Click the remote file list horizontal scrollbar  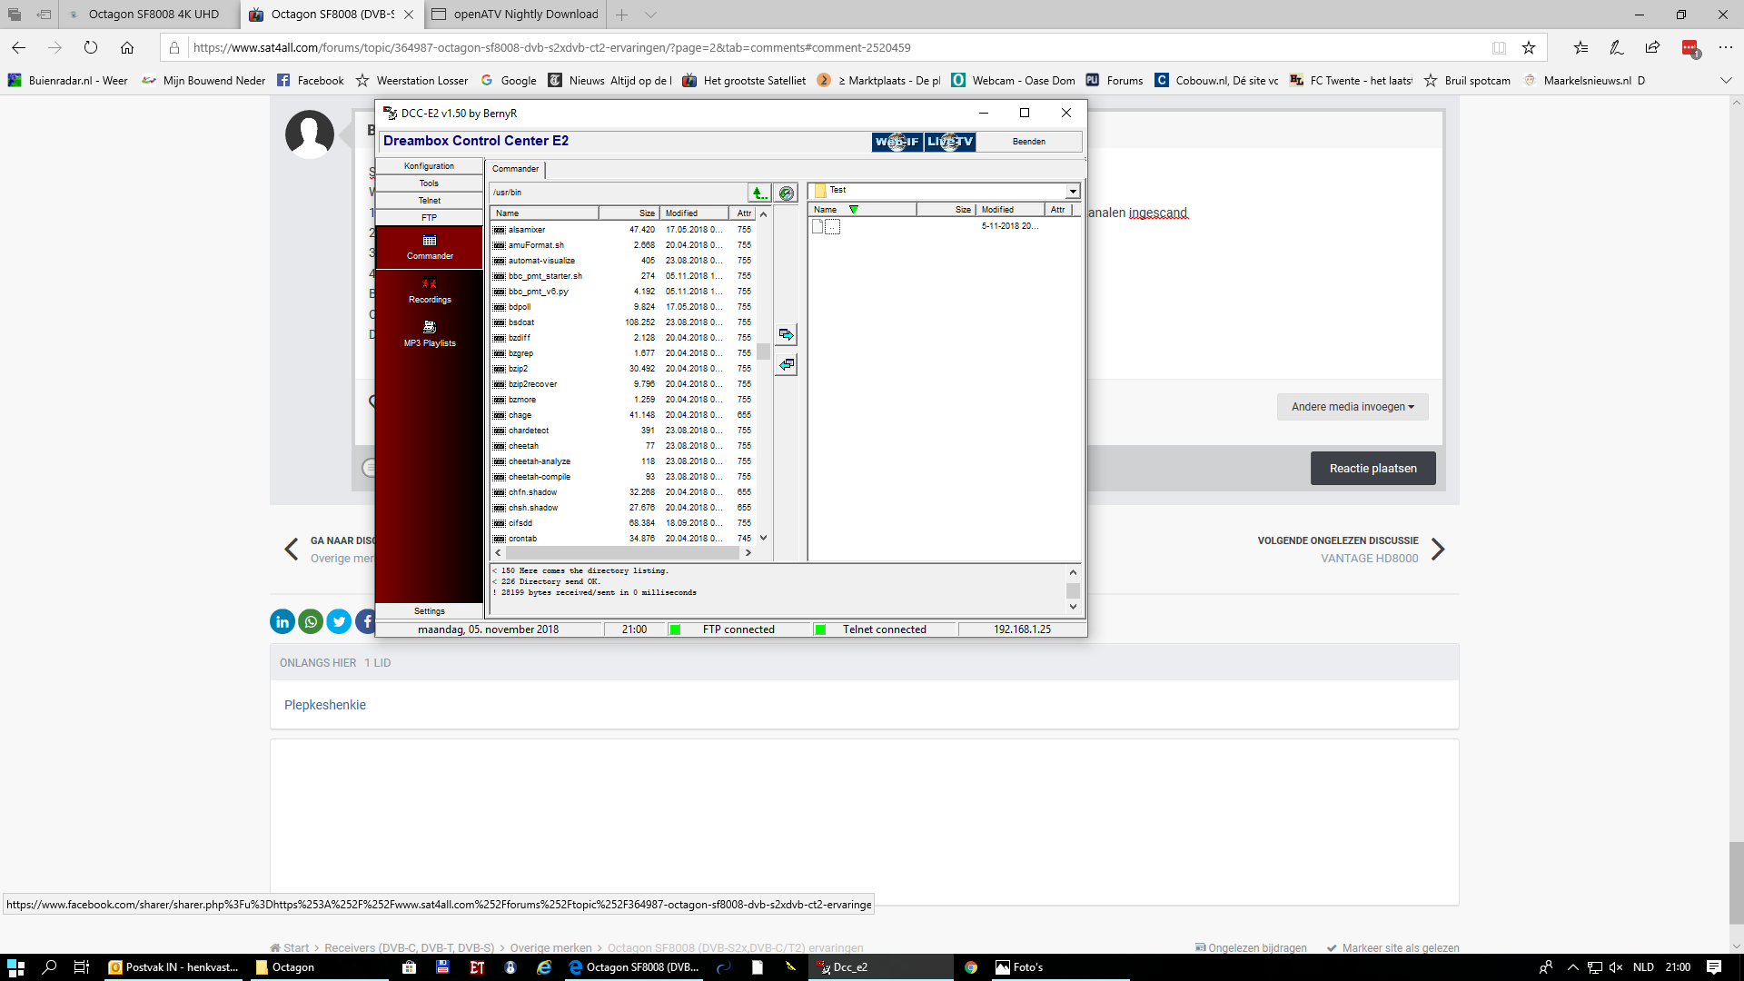tap(622, 552)
